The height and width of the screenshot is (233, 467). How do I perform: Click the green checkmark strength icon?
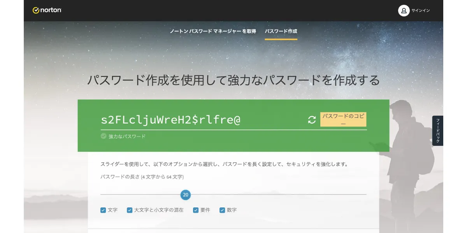point(104,136)
